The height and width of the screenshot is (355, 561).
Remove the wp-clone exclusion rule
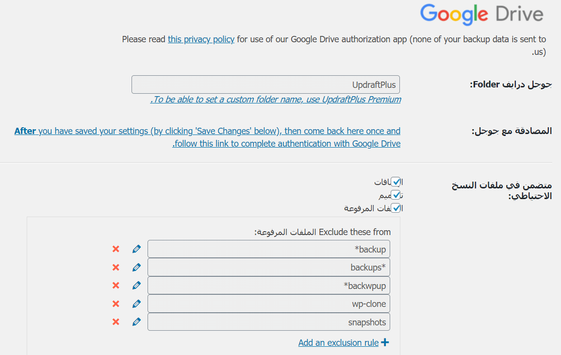[x=115, y=304]
